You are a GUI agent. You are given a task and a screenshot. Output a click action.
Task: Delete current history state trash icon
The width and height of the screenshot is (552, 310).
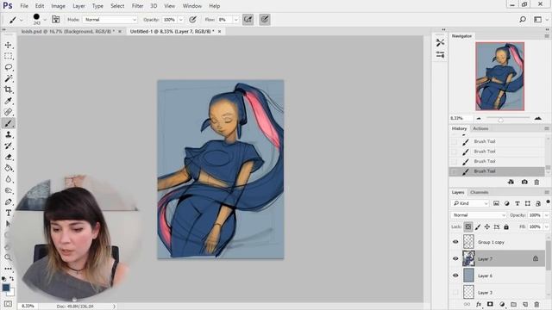(x=536, y=182)
